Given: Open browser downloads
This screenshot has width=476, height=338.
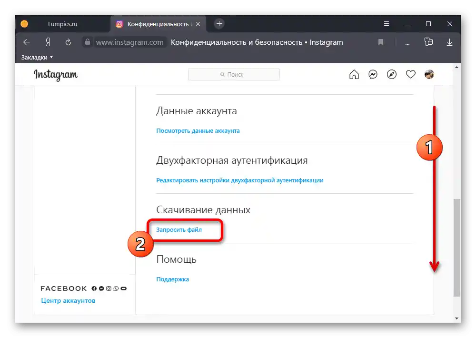Looking at the screenshot, I should point(449,42).
